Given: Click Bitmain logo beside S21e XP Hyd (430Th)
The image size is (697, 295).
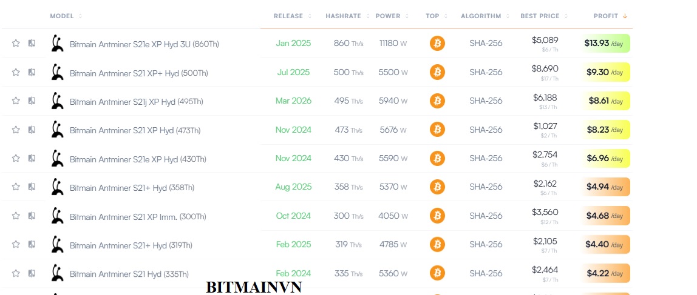Looking at the screenshot, I should click(56, 158).
